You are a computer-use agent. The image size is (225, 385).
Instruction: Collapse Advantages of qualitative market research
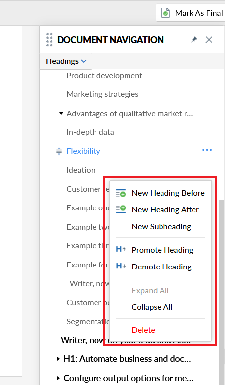(61, 113)
